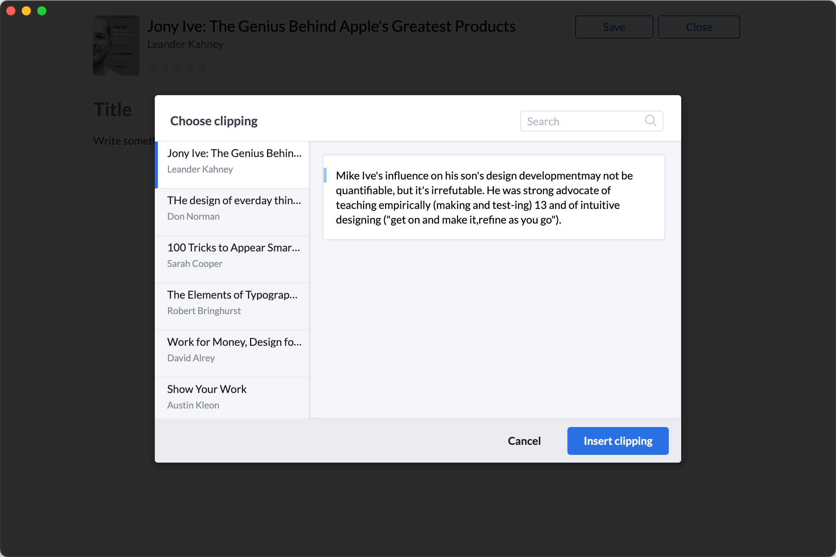Click the Cancel button
Image resolution: width=836 pixels, height=557 pixels.
tap(524, 441)
